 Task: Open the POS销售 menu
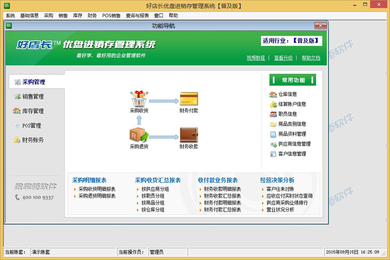[x=111, y=16]
